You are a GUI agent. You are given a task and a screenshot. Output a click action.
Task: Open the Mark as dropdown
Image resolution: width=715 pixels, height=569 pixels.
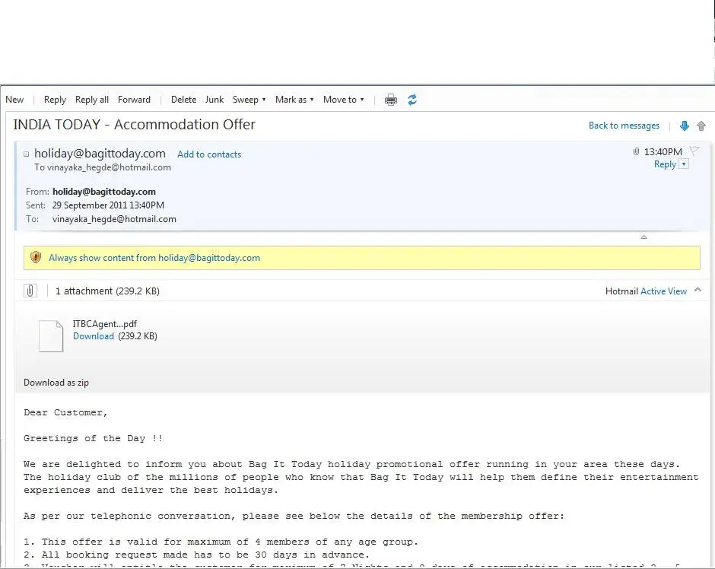pyautogui.click(x=294, y=100)
